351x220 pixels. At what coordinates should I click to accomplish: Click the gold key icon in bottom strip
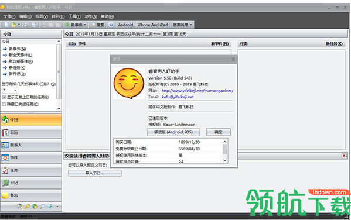click(28, 207)
